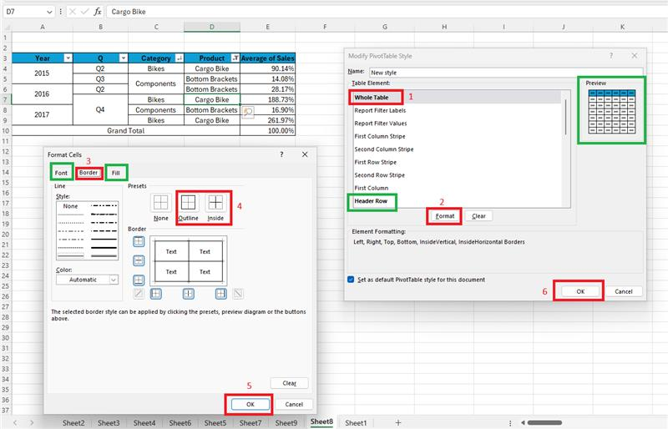Click the Select All corner of the grid
The image size is (668, 429).
7,27
